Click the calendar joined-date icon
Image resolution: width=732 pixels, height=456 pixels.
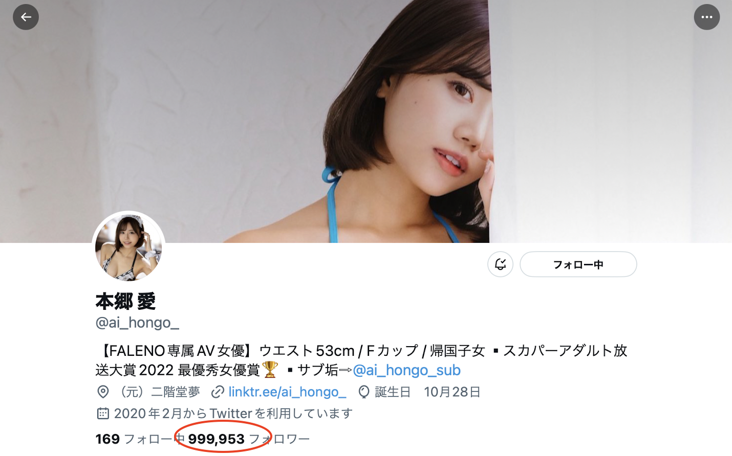(x=103, y=413)
